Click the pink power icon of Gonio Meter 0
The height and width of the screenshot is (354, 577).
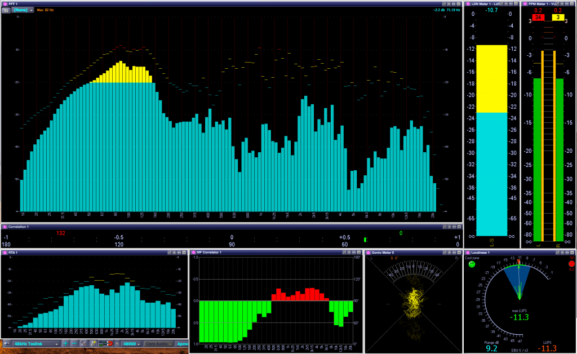pyautogui.click(x=368, y=253)
